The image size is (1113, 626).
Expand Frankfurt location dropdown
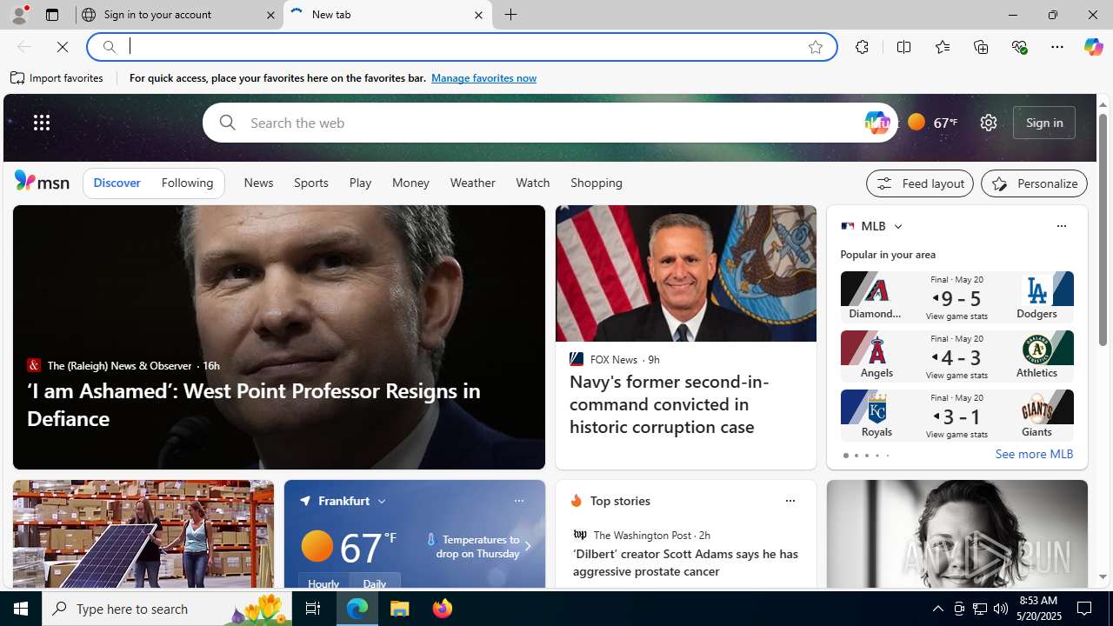(x=382, y=501)
